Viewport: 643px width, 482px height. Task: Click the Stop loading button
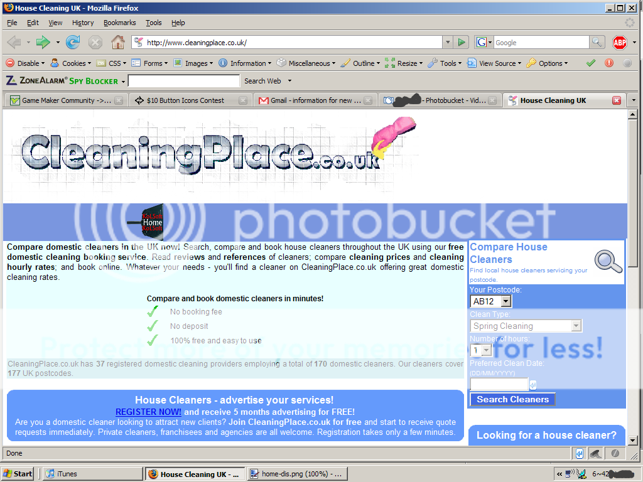95,42
